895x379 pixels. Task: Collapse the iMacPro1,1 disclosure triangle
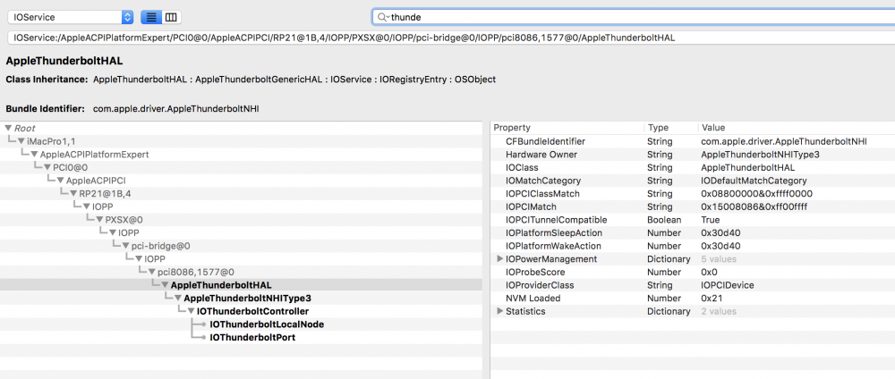tap(21, 140)
